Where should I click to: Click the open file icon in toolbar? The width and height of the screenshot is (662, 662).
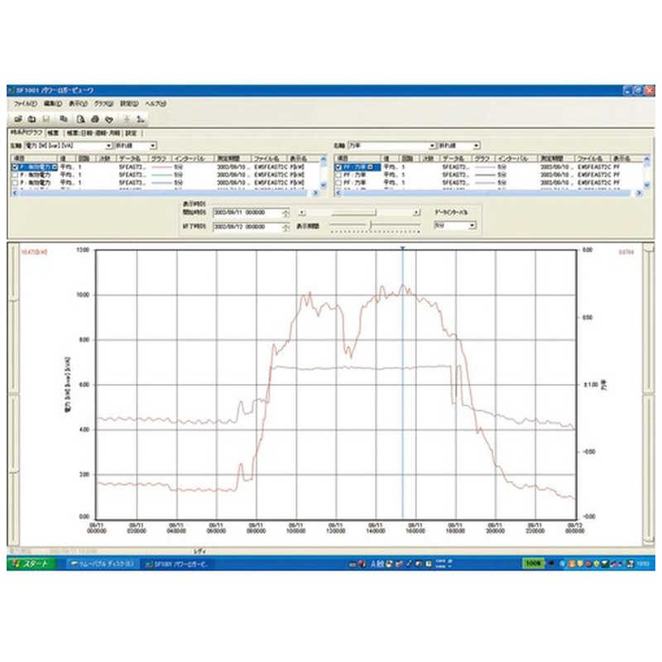tap(17, 119)
